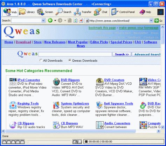Open the CD Burners link
Viewport: 166px width, 146px height.
pyautogui.click(x=69, y=123)
